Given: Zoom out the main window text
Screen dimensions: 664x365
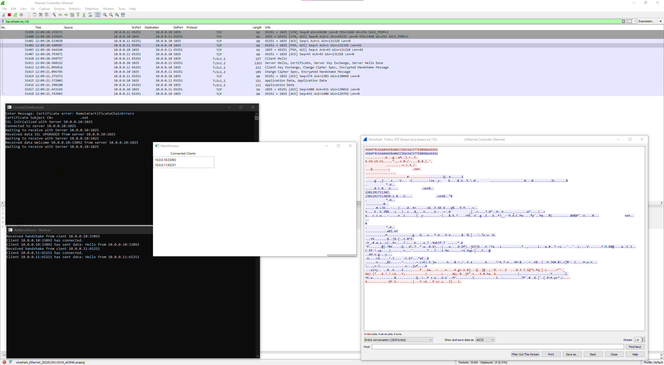Looking at the screenshot, I should coord(111,15).
